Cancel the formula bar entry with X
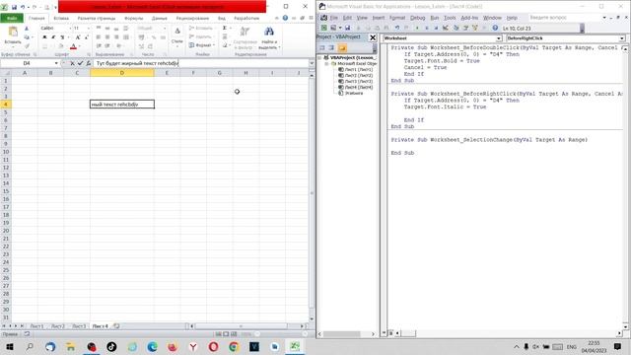This screenshot has width=631, height=355. (72, 63)
